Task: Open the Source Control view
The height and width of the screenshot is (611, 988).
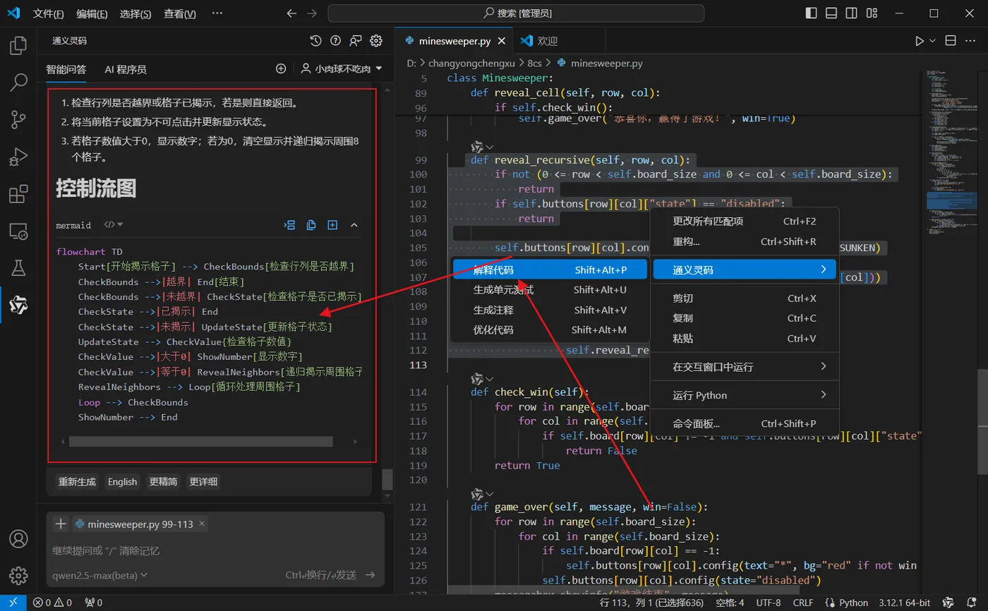Action: 18,119
